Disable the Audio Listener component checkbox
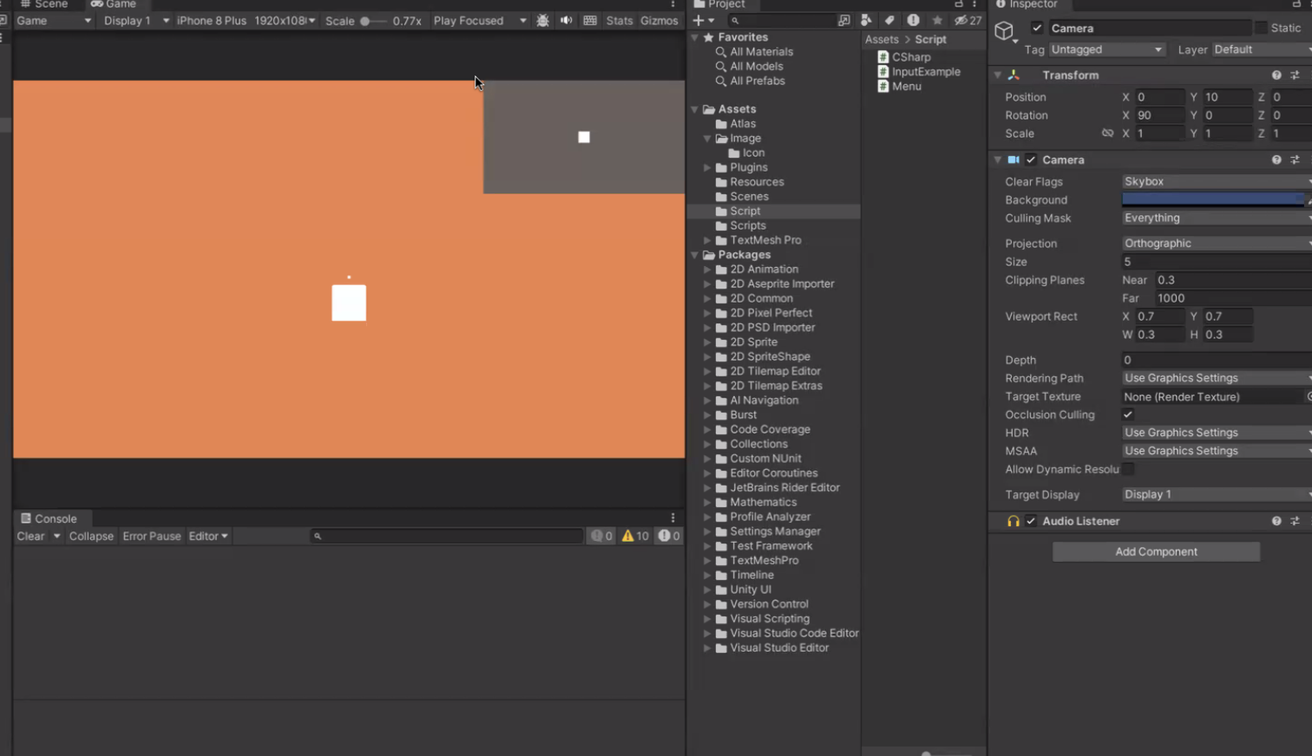This screenshot has width=1312, height=756. [1031, 521]
